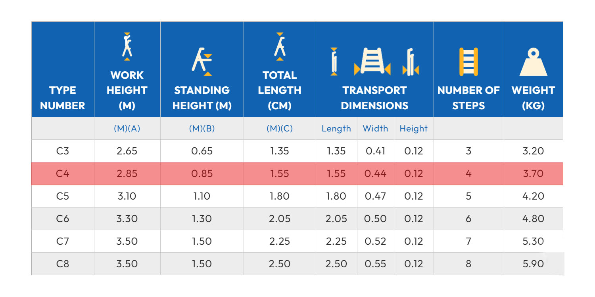This screenshot has width=595, height=297.
Task: Click the C7 type number cell
Action: pos(63,241)
